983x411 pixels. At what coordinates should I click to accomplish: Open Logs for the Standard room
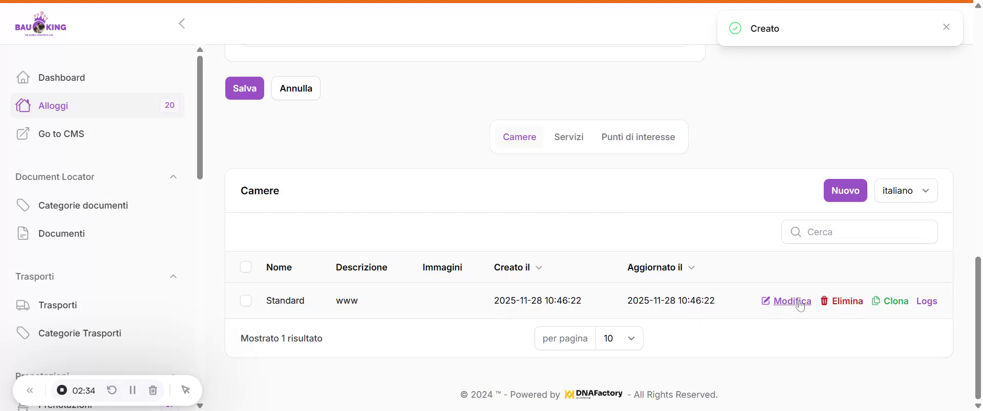[x=927, y=301]
